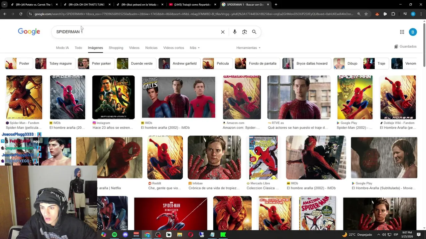This screenshot has width=426, height=239.
Task: Close the AI Potato vs. Carrot tab
Action: [57, 5]
